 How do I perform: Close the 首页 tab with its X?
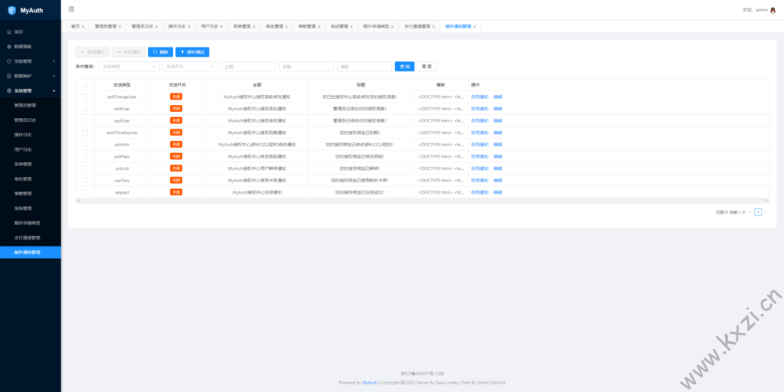point(83,27)
